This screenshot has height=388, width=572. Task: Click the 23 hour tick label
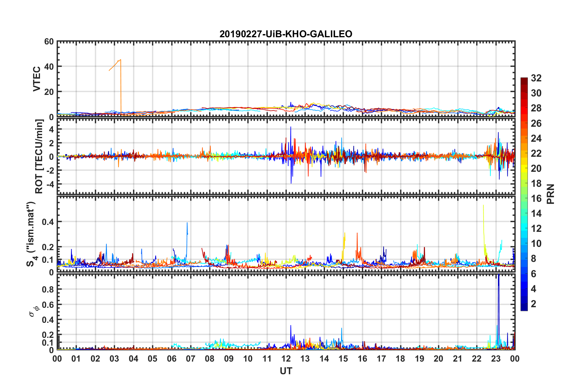496,359
